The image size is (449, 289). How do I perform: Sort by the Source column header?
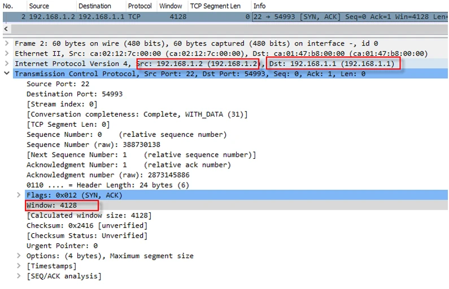[40, 6]
